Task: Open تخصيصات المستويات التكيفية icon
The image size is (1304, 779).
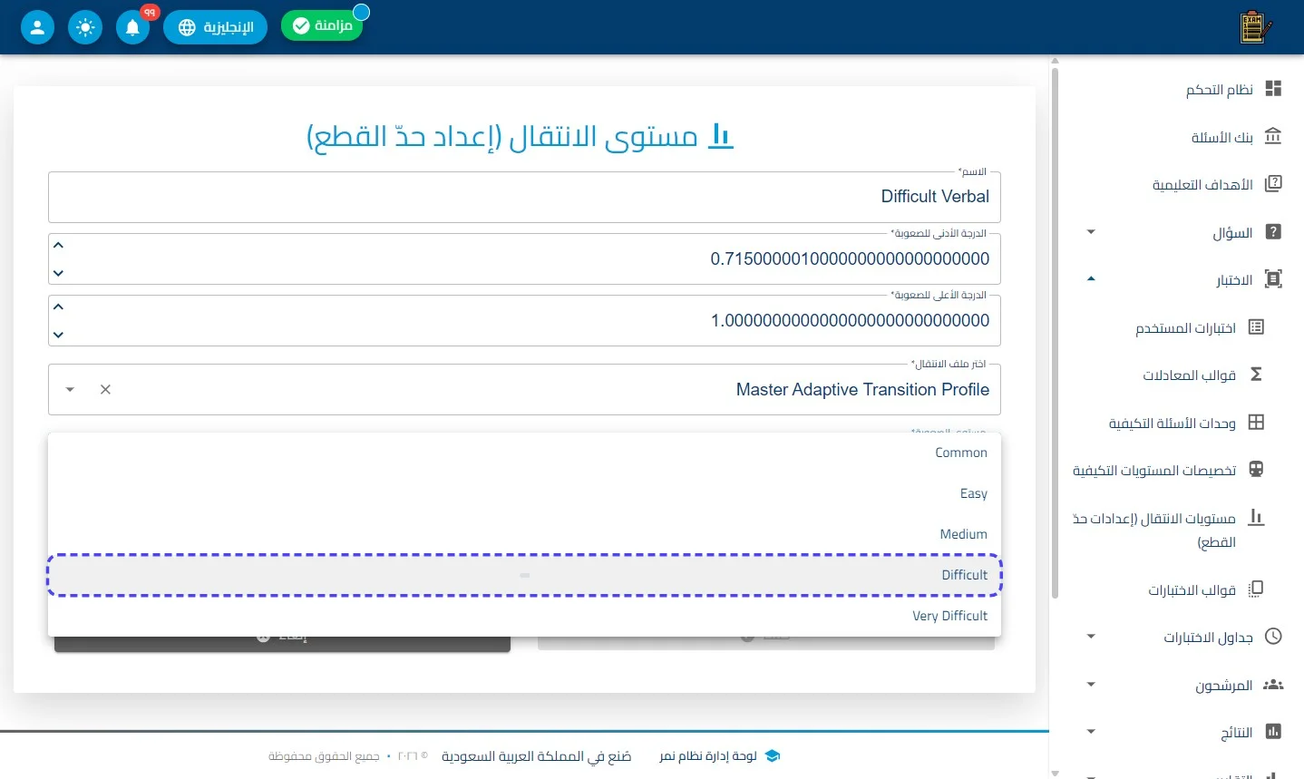Action: point(1256,470)
